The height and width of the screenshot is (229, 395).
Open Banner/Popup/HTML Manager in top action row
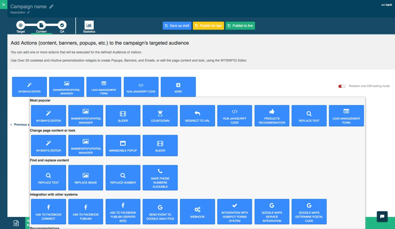[x=66, y=87]
